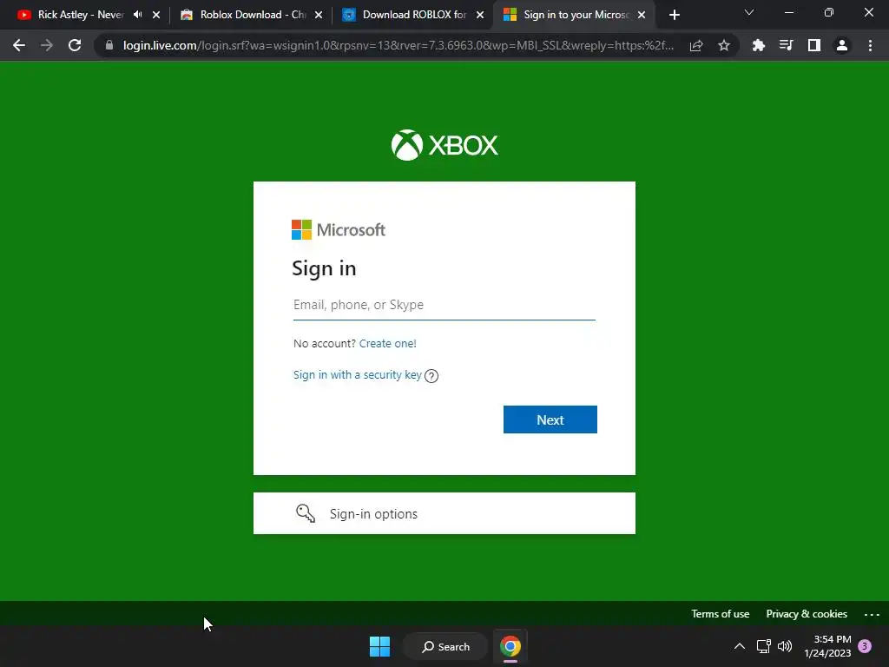
Task: Click Create one! link
Action: tap(388, 343)
